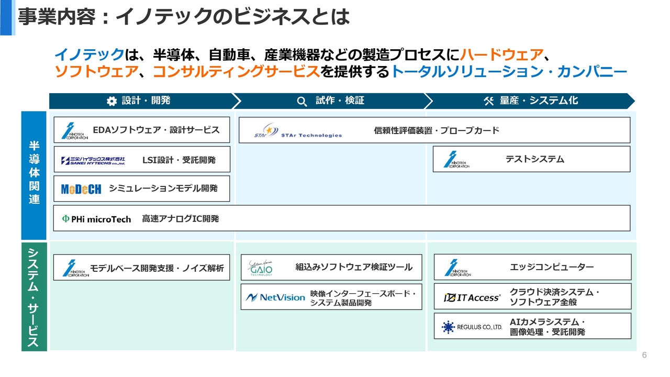Click the LSI設計・受託開発 text
Viewport: 670px width, 377px height.
[179, 160]
